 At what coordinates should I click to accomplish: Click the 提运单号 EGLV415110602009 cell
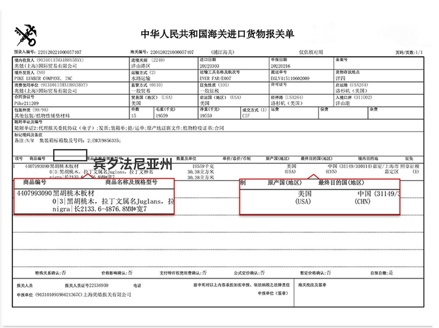[x=290, y=78]
